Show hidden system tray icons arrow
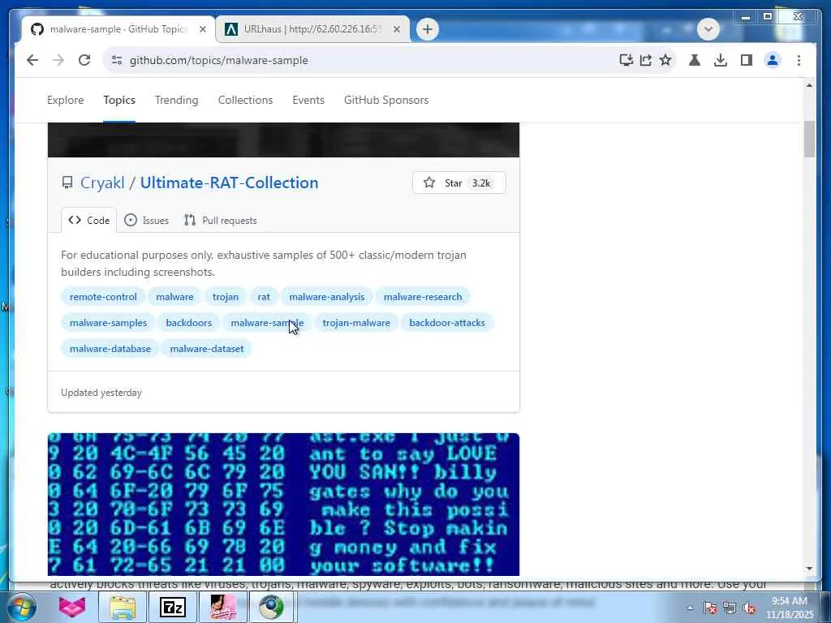The image size is (831, 623). (690, 608)
